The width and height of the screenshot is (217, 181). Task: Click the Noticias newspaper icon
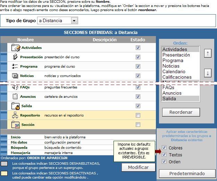[15, 76]
